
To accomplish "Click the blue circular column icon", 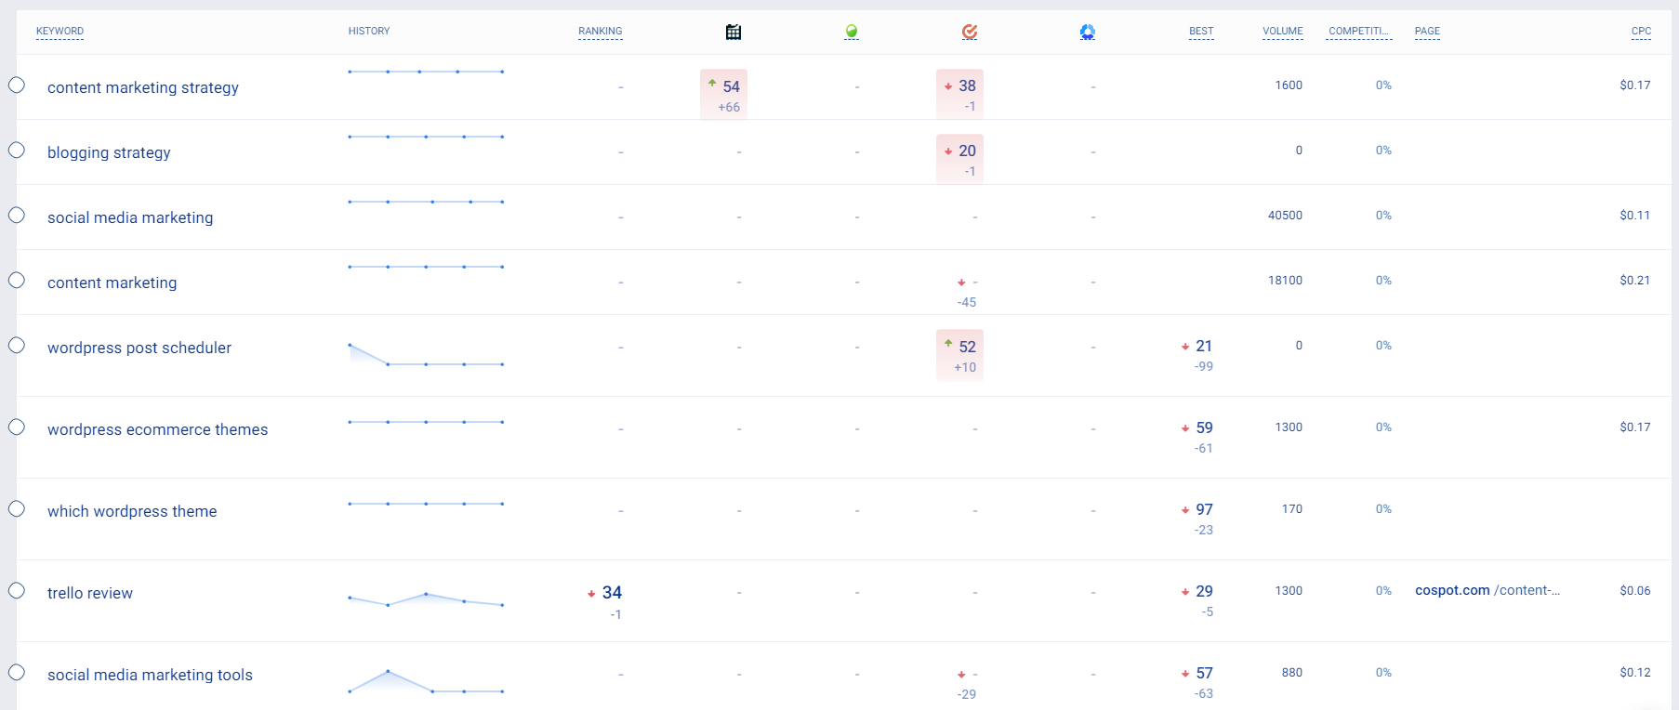I will click(x=1088, y=33).
